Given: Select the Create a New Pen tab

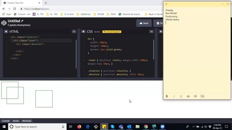Looking at the screenshot, I should pos(21,3).
